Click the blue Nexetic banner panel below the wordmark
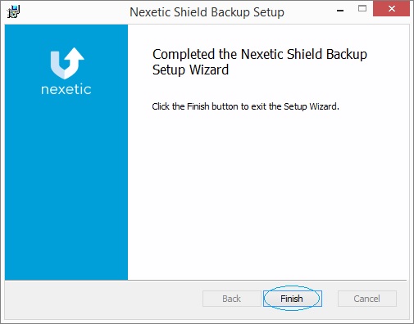Viewport: 414px width, 324px height. click(x=66, y=188)
